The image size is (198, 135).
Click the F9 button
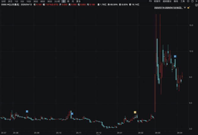coord(150,1)
